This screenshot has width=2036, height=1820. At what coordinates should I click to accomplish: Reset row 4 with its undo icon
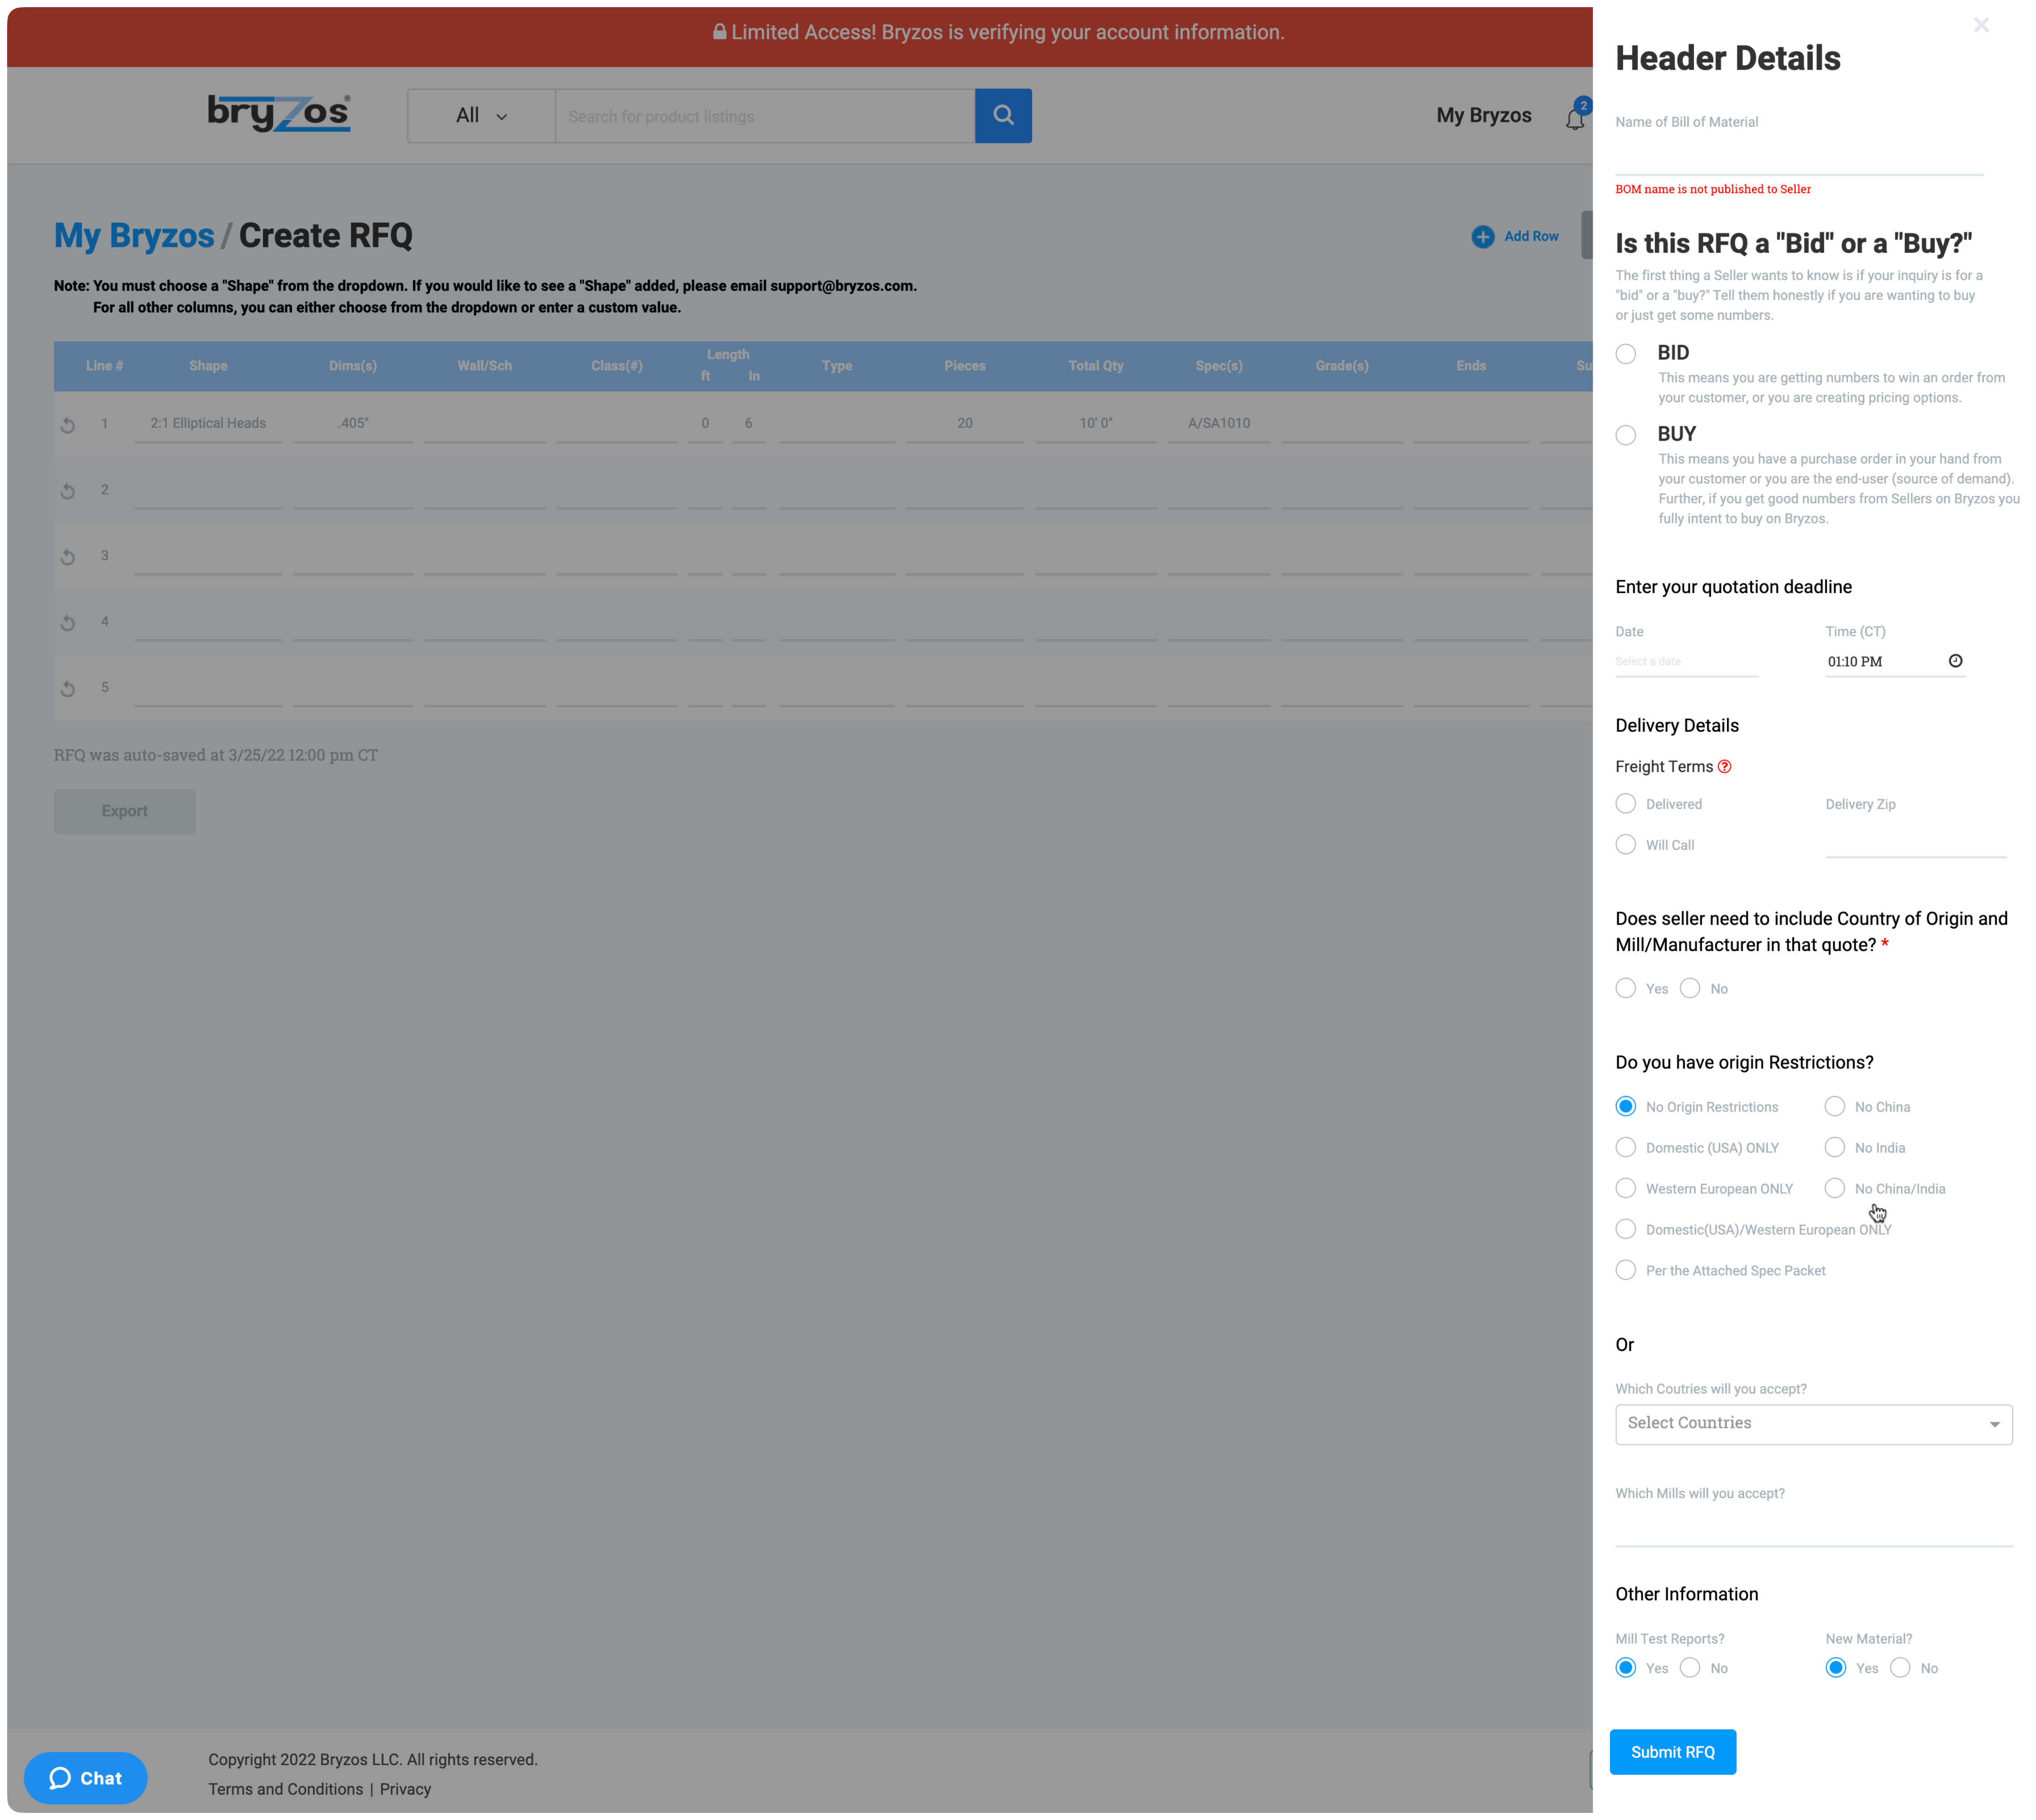tap(68, 623)
